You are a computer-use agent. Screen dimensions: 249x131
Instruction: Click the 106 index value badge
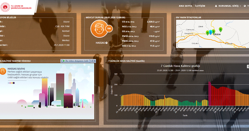109,29
